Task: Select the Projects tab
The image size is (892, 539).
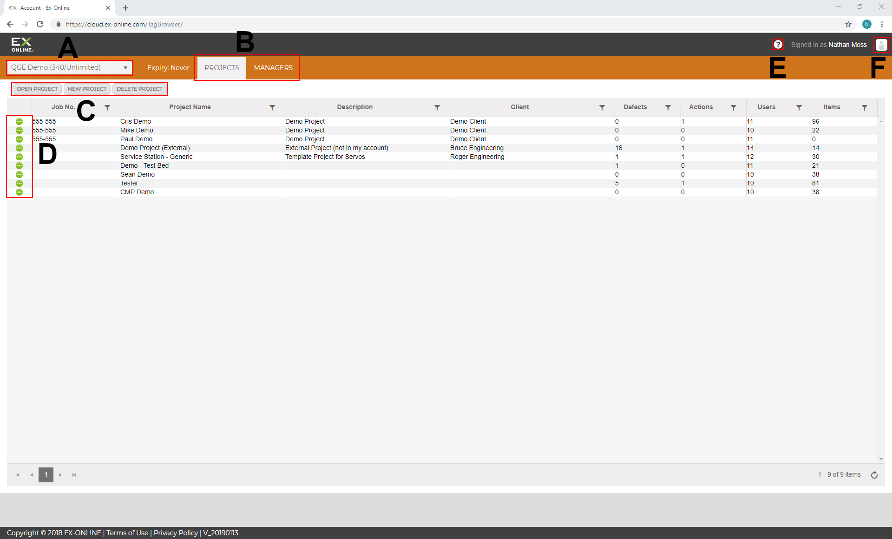Action: 222,68
